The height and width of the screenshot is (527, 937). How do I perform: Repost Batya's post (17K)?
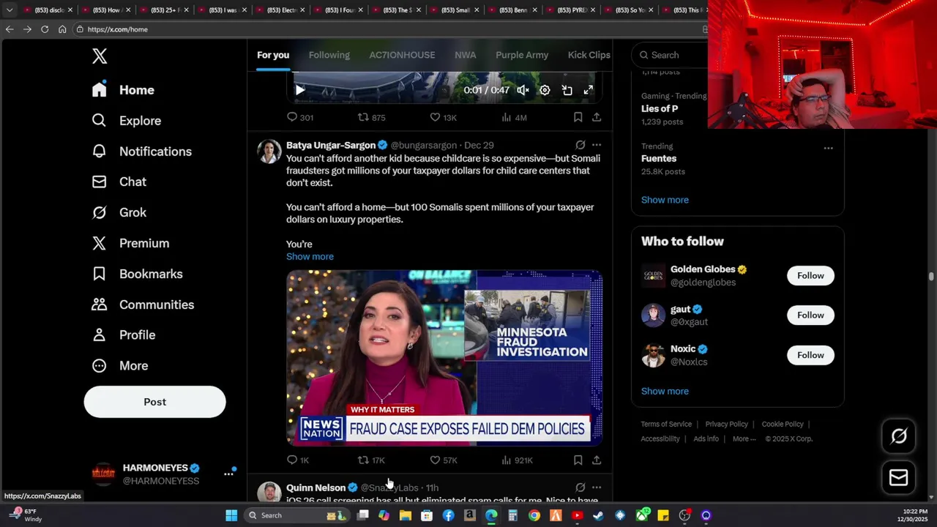tap(371, 460)
